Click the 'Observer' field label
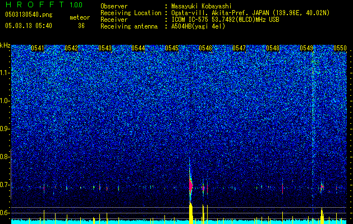Image resolution: width=353 pixels, height=224 pixels. pyautogui.click(x=114, y=6)
